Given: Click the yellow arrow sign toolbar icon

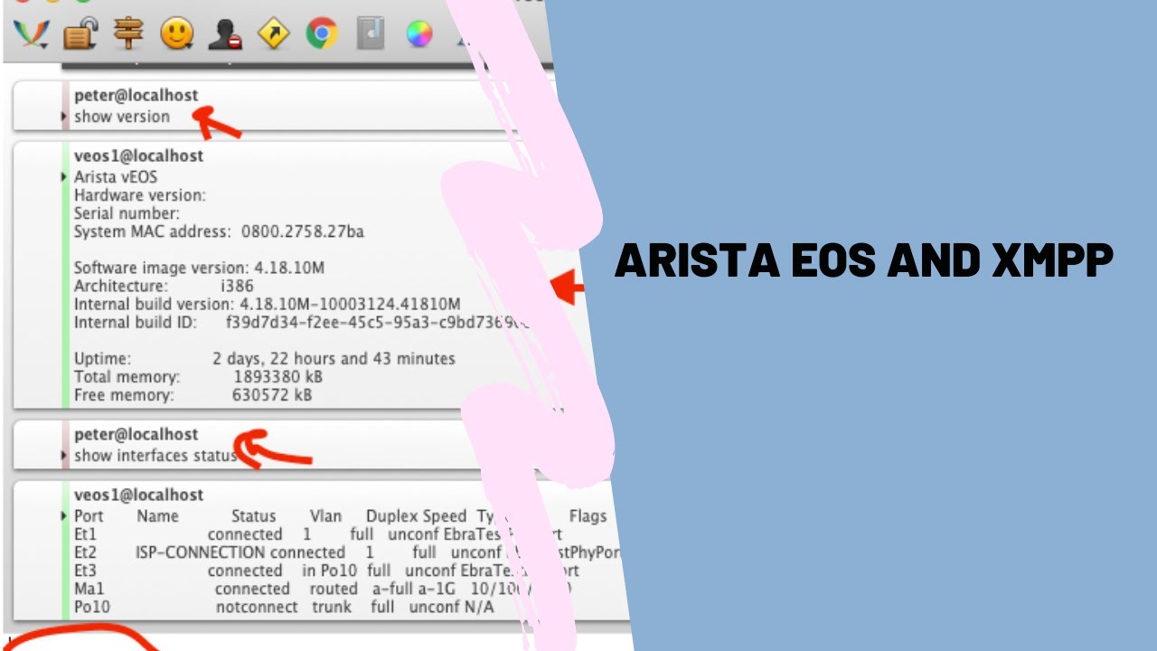Looking at the screenshot, I should pos(274,33).
